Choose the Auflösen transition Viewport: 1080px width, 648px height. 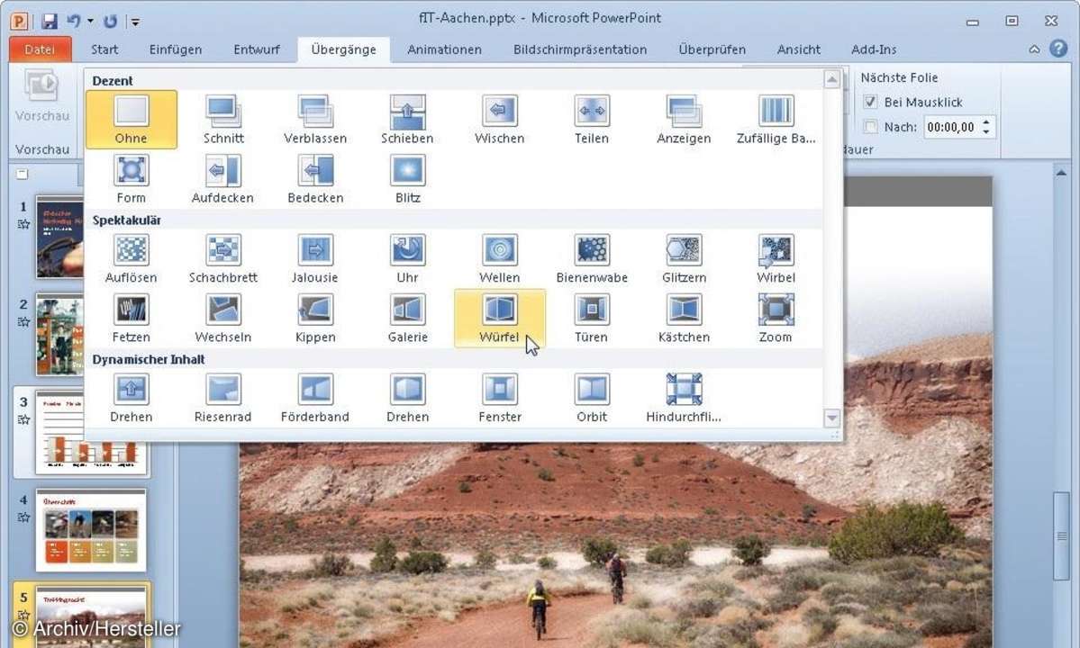[x=131, y=259]
